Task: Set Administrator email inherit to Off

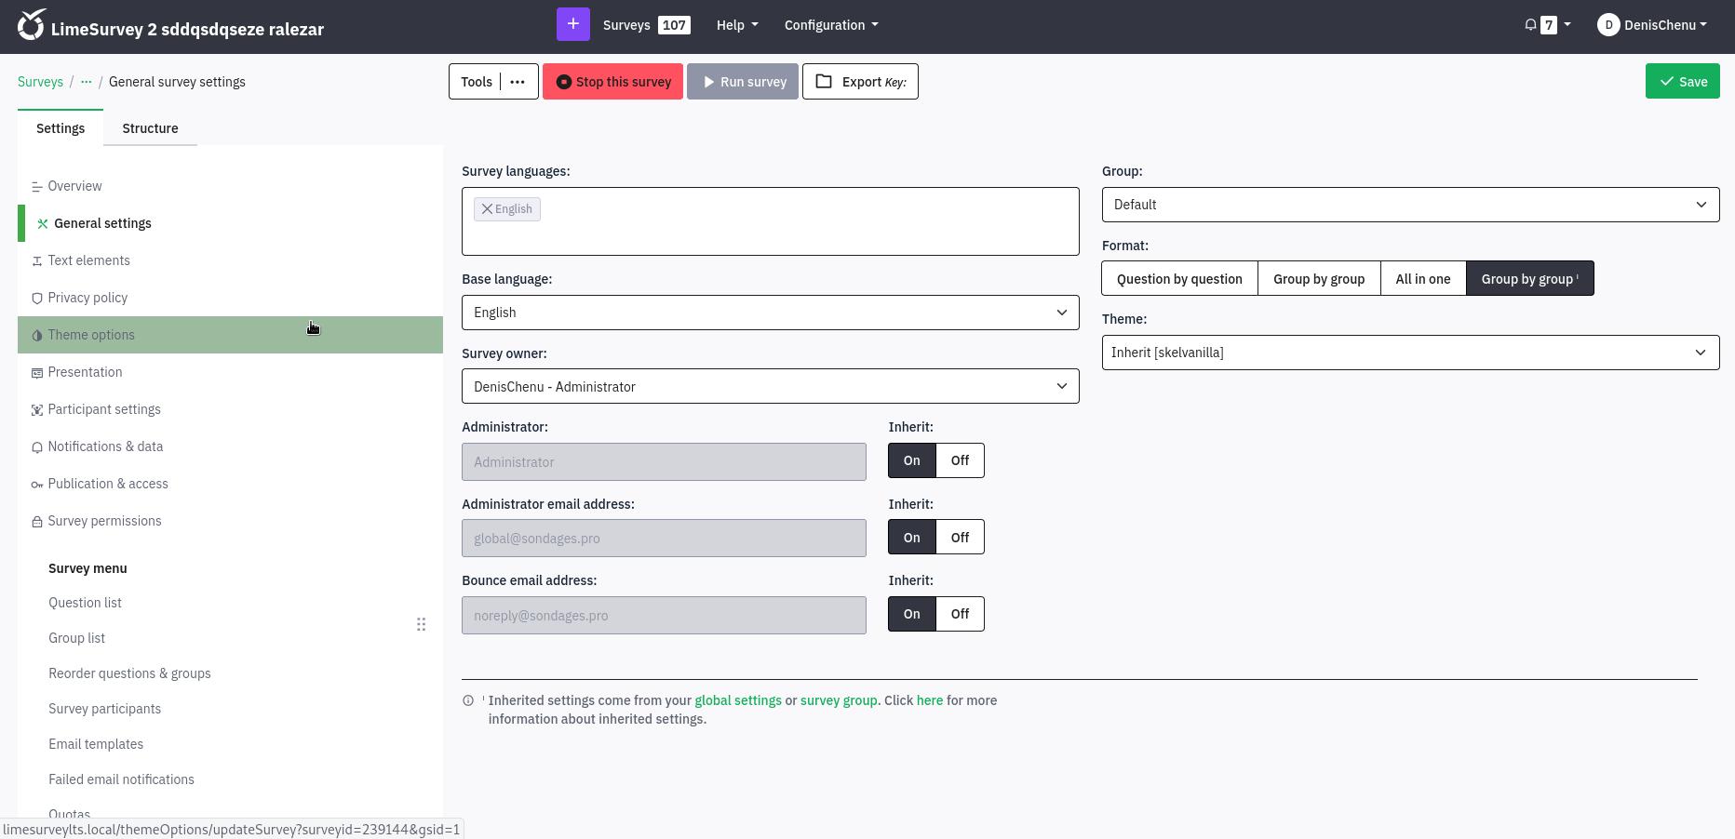Action: pos(960,538)
